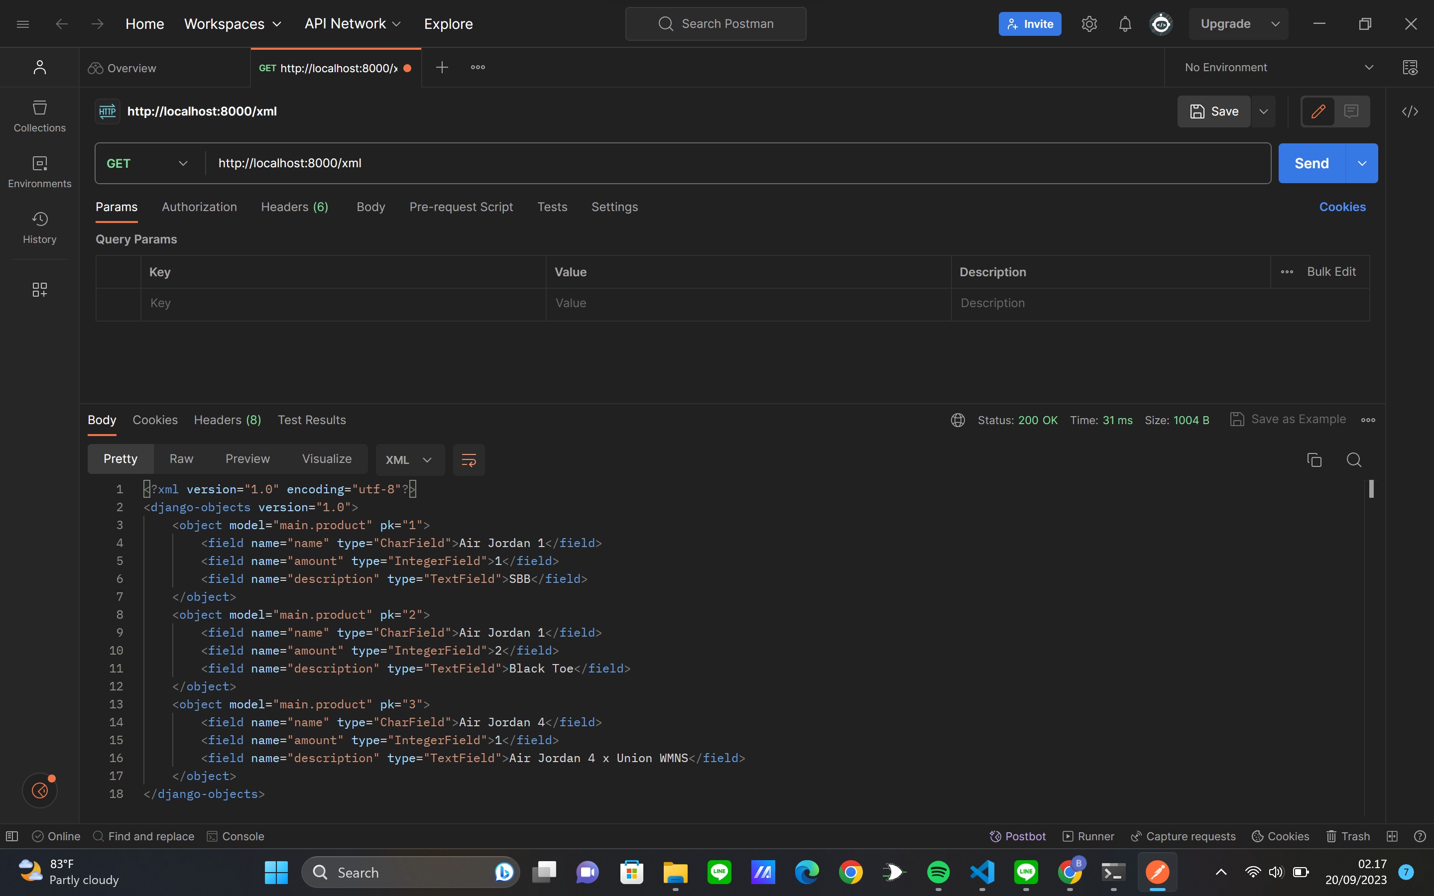1434x896 pixels.
Task: Switch to the Raw response view
Action: (x=181, y=458)
